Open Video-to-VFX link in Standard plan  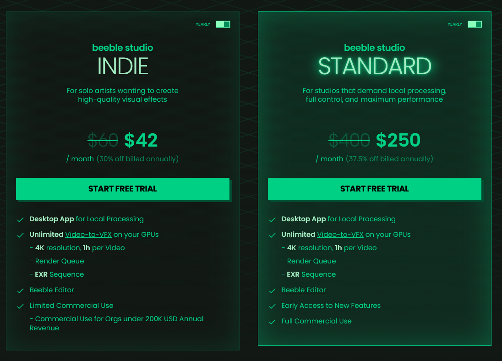coord(340,235)
